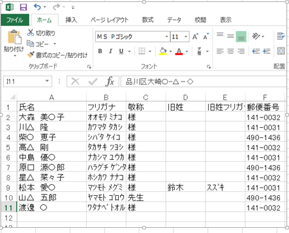Open the Font dialog launcher
The image size is (289, 233).
point(209,67)
